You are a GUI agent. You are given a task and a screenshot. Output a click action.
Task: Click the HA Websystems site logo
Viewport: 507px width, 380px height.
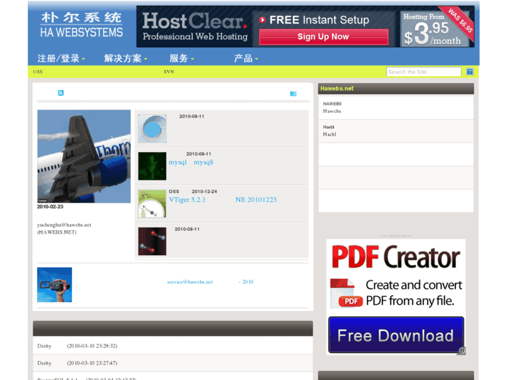(x=82, y=25)
